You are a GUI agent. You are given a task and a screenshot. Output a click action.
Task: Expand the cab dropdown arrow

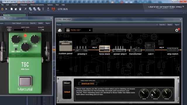(x=153, y=54)
